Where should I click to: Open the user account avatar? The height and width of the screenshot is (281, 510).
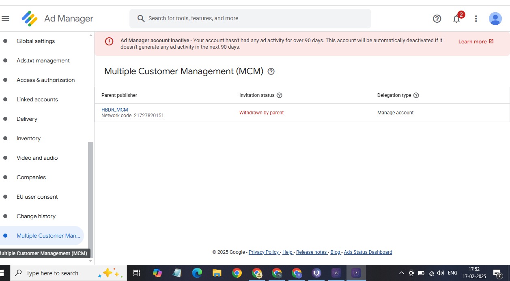[x=495, y=19]
